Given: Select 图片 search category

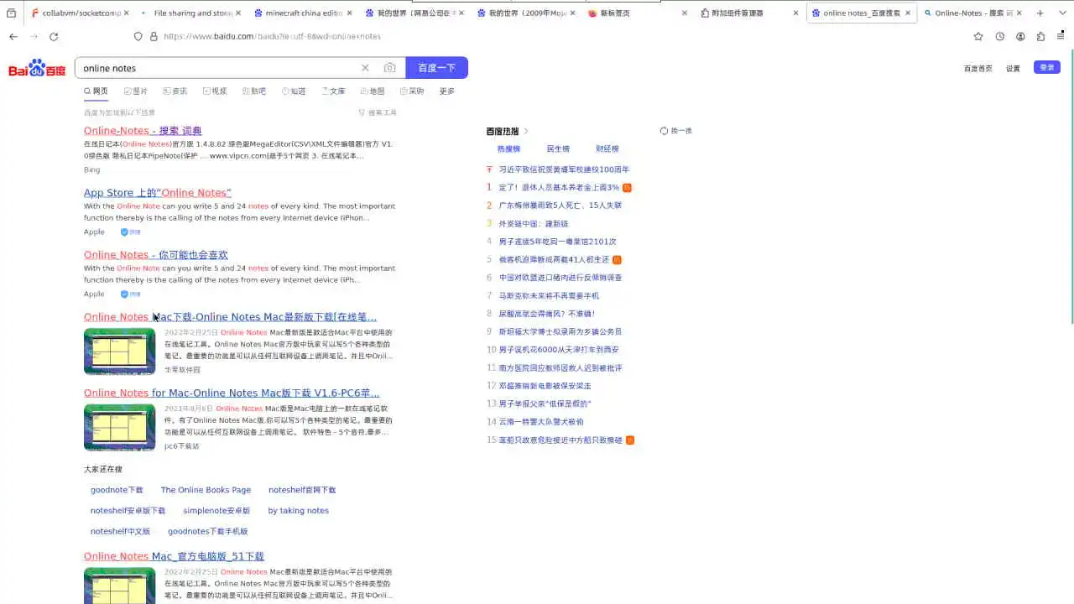Looking at the screenshot, I should [x=136, y=91].
